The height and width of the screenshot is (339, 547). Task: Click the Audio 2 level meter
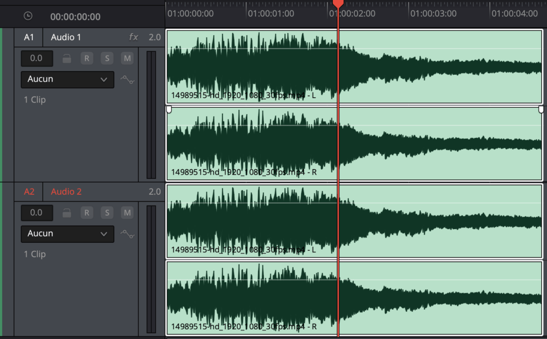[x=151, y=269]
